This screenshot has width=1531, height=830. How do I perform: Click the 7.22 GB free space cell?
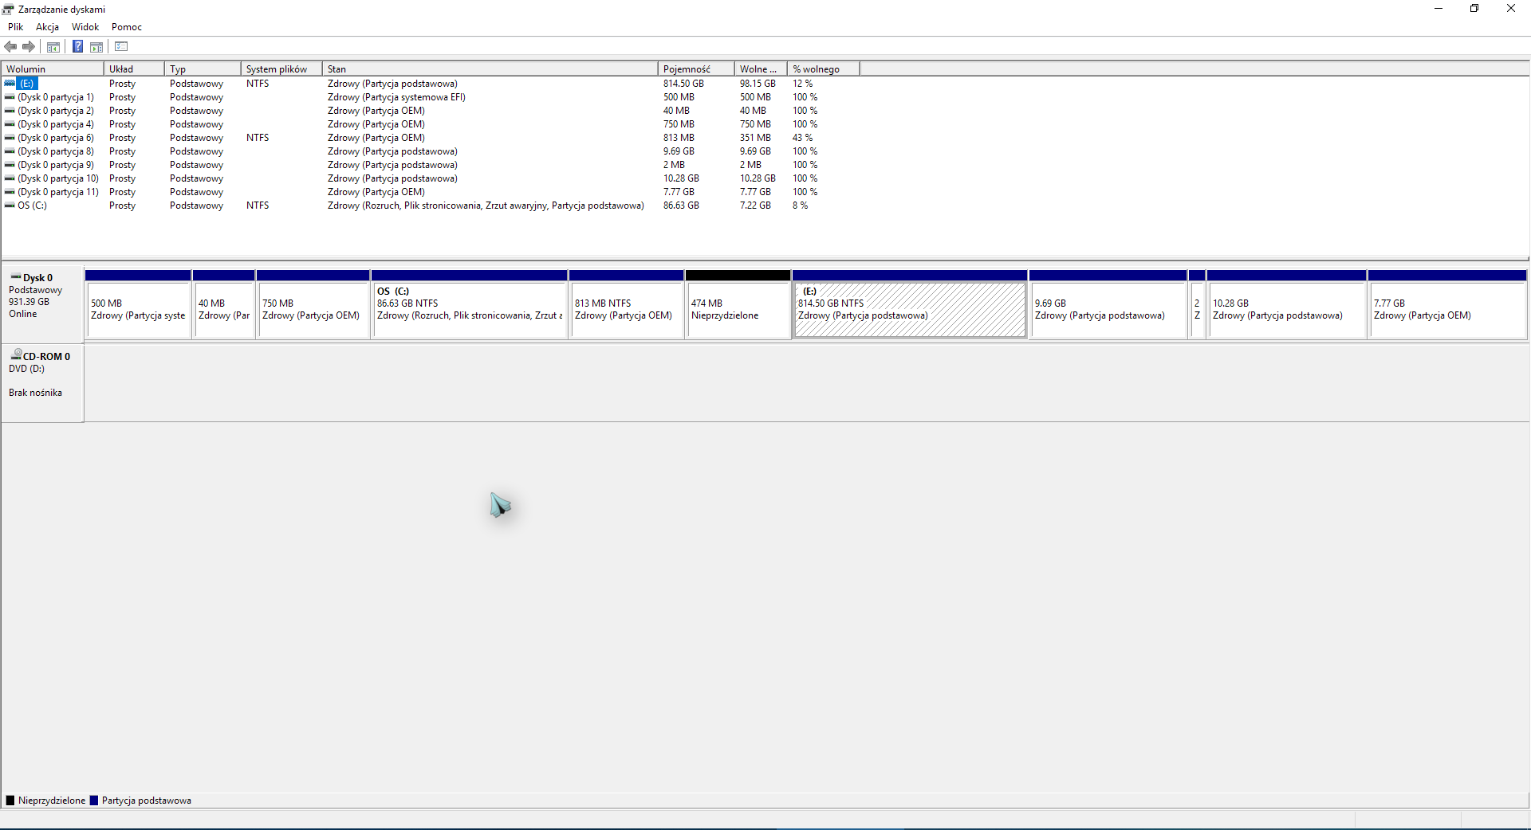pyautogui.click(x=755, y=206)
